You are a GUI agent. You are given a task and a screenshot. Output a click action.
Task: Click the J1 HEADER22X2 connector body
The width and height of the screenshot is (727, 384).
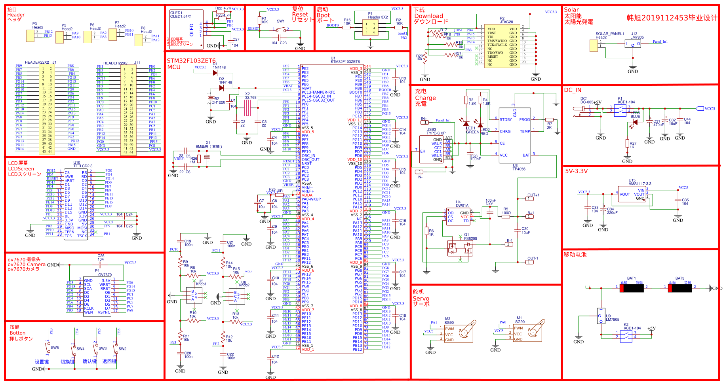pyautogui.click(x=47, y=110)
